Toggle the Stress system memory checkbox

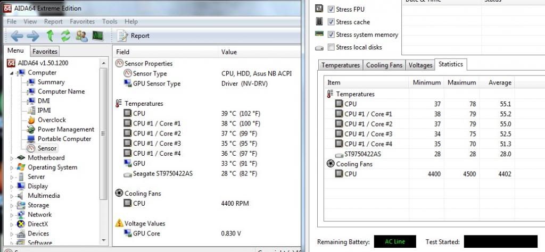[331, 35]
